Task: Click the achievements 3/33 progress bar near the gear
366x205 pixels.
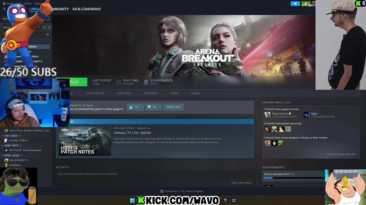Action: (x=164, y=84)
